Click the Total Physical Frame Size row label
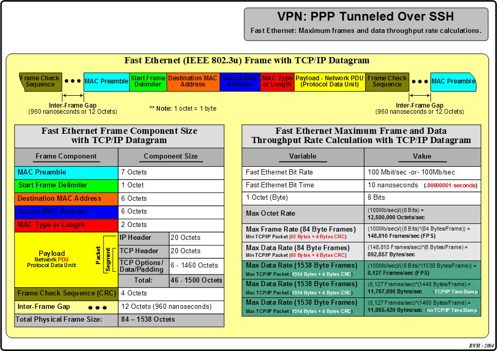 [66, 320]
